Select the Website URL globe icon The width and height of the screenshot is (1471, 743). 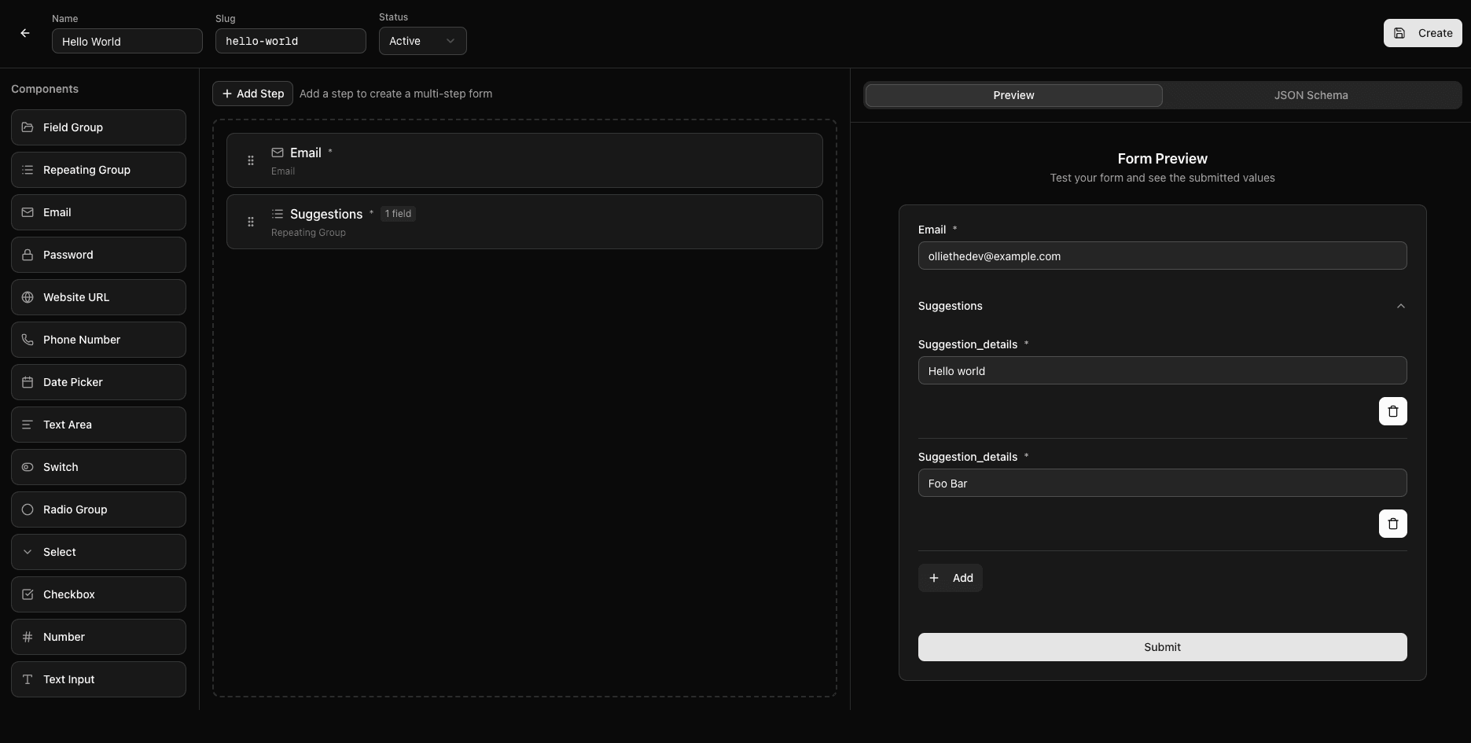point(28,297)
